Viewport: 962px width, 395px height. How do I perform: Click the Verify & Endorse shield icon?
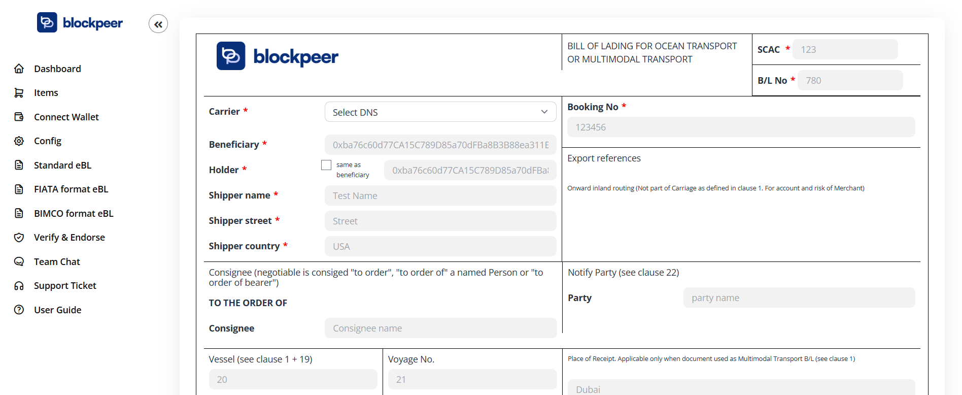(19, 238)
